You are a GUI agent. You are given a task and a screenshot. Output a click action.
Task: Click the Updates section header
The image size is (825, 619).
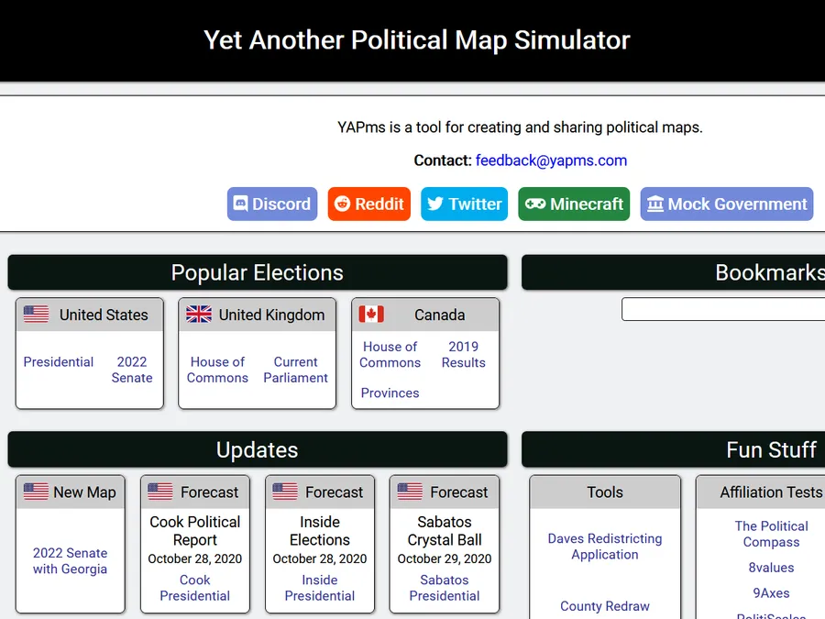(258, 450)
